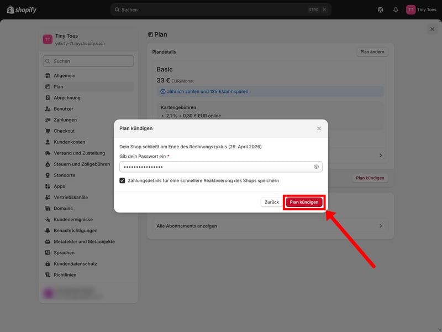Click the red Plan kündigen confirm button

(304, 202)
